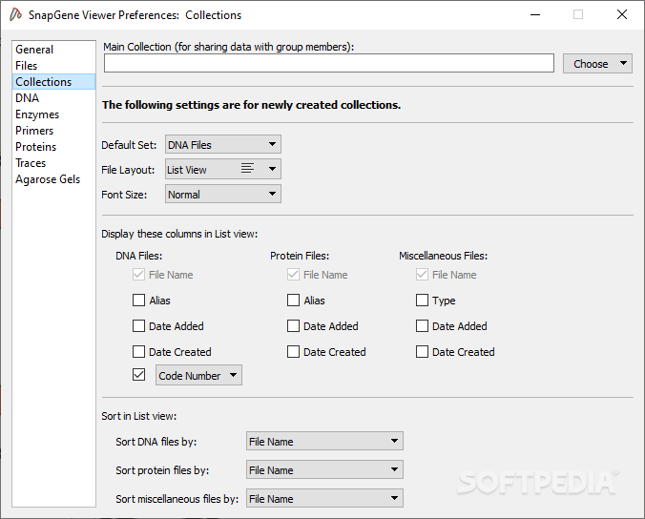Expand the Font Size Normal dropdown
Image resolution: width=645 pixels, height=519 pixels.
223,194
